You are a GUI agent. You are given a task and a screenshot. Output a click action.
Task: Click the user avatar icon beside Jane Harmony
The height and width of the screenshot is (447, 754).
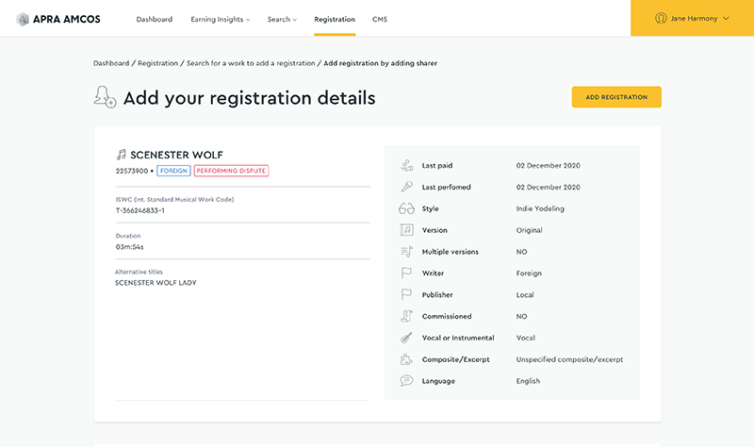click(x=662, y=18)
